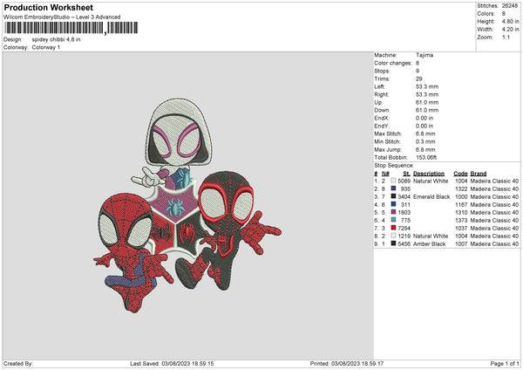Select the Min Stitch value '0.3 mm'

tap(425, 141)
